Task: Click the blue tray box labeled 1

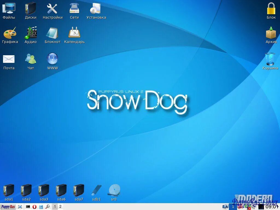Action: [x=233, y=207]
